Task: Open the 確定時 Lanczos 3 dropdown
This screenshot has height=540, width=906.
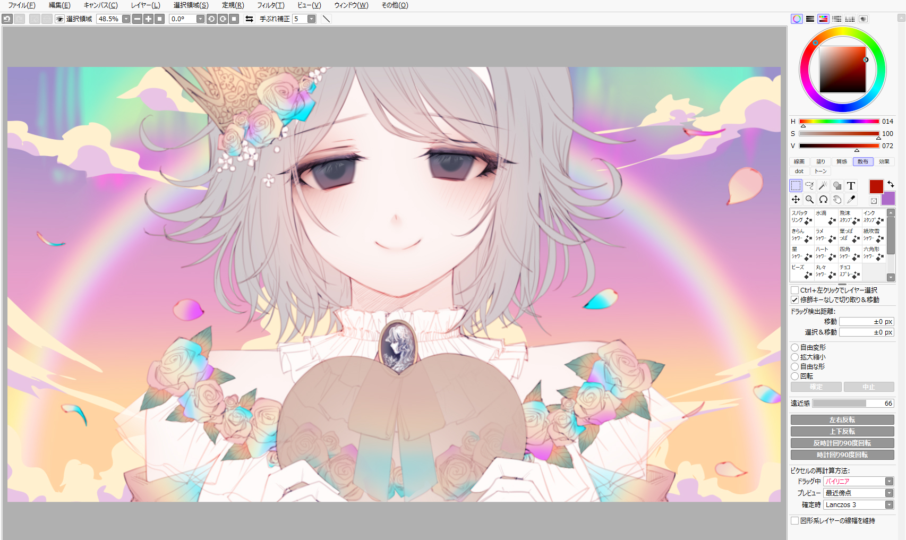Action: click(x=889, y=505)
